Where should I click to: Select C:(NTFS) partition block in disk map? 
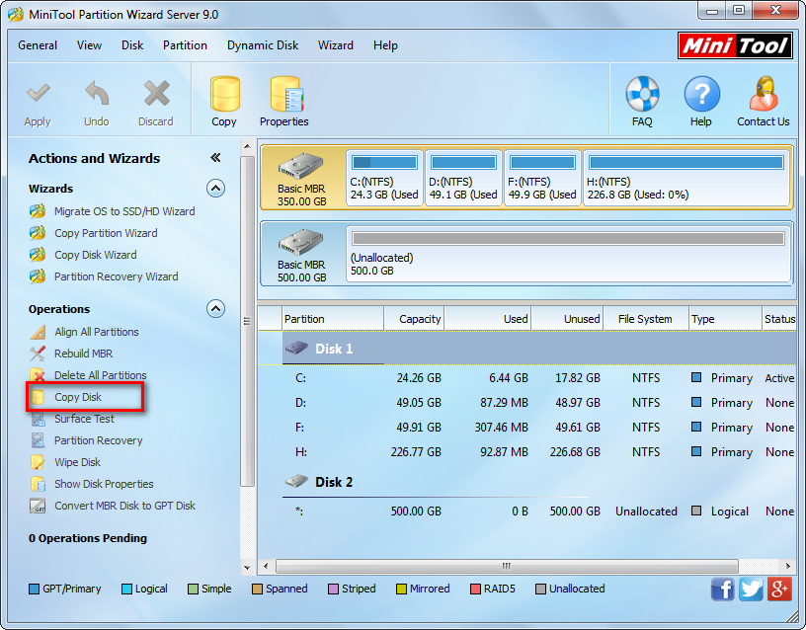tap(384, 178)
